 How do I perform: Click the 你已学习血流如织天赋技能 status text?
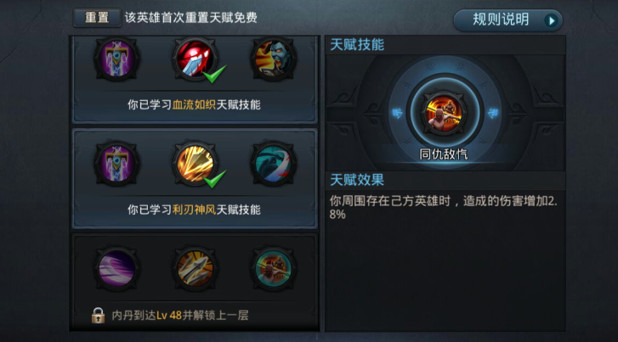point(194,104)
